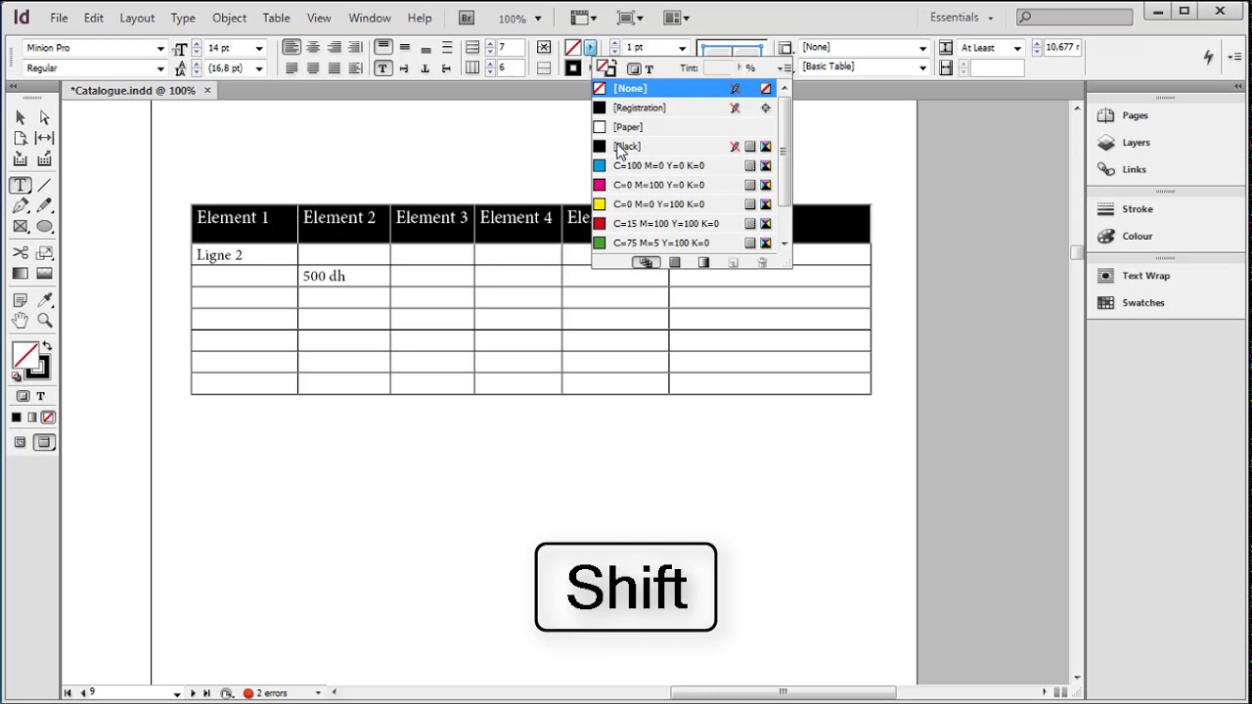Choose the Page tool

pyautogui.click(x=21, y=138)
